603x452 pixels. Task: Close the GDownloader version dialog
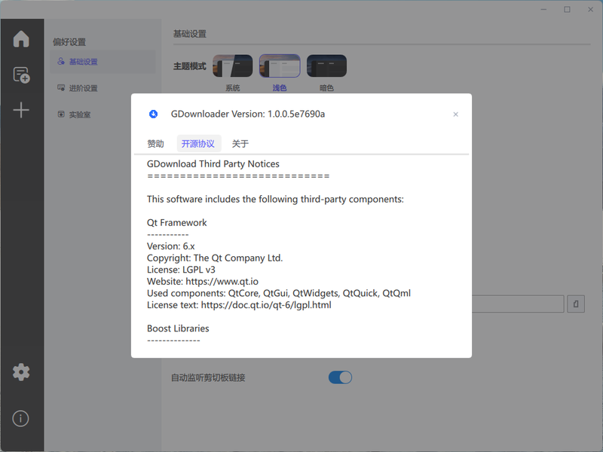[456, 115]
